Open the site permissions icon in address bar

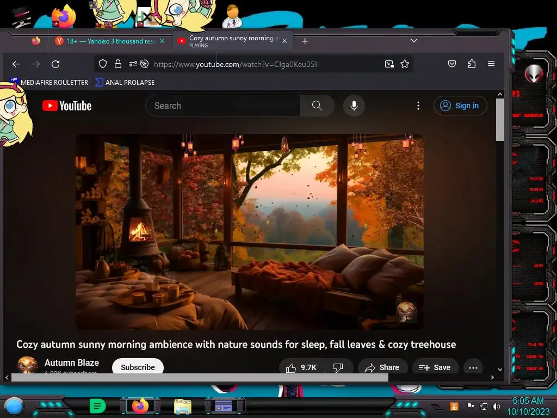click(133, 64)
